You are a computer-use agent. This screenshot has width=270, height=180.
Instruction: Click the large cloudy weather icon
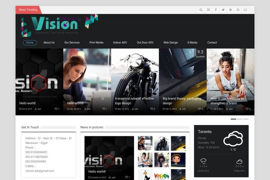click(233, 139)
